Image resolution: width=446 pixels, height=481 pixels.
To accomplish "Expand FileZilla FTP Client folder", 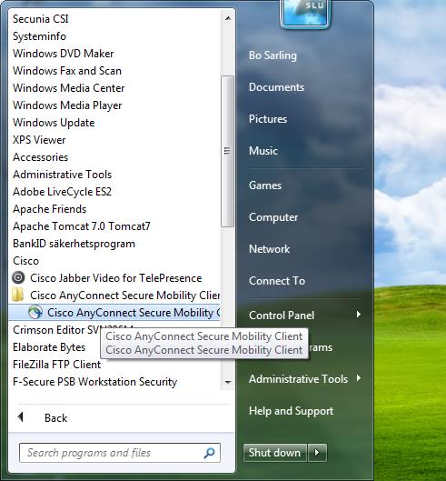I will pyautogui.click(x=56, y=365).
